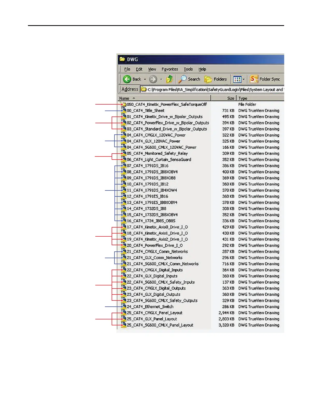Select file name 15_CAT4_1732DS_IB8XOBV4
The image size is (317, 411).
pyautogui.click(x=152, y=215)
